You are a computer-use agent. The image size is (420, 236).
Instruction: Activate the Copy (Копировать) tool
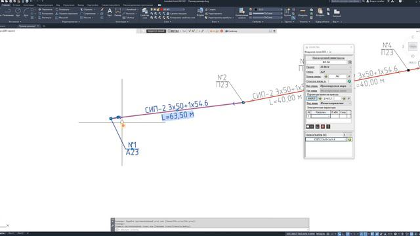45,13
